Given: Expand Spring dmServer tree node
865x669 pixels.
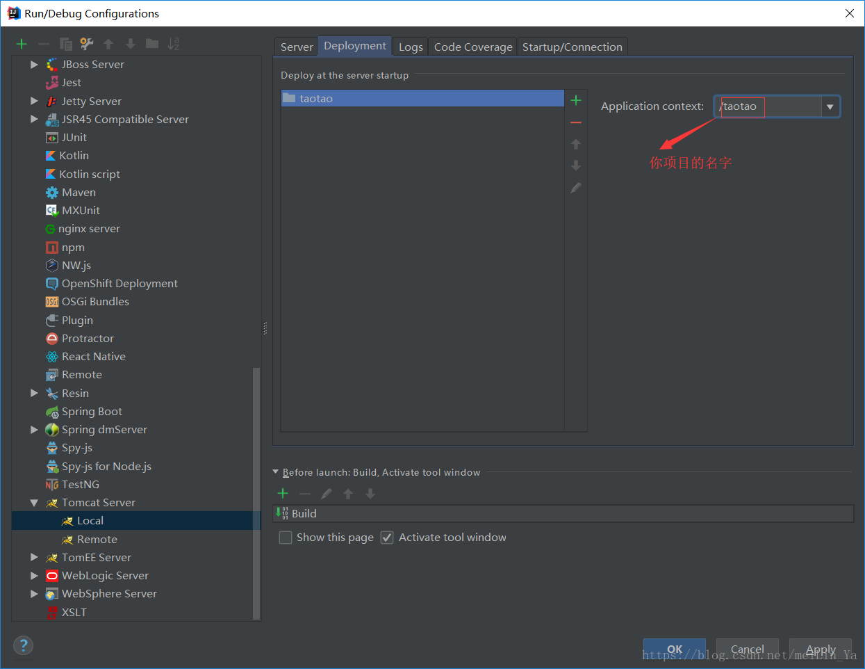Looking at the screenshot, I should click(34, 430).
